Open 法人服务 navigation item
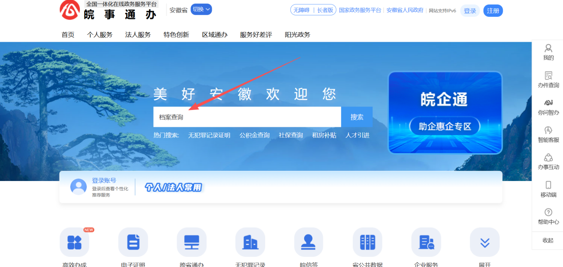This screenshot has width=563, height=267. tap(138, 35)
